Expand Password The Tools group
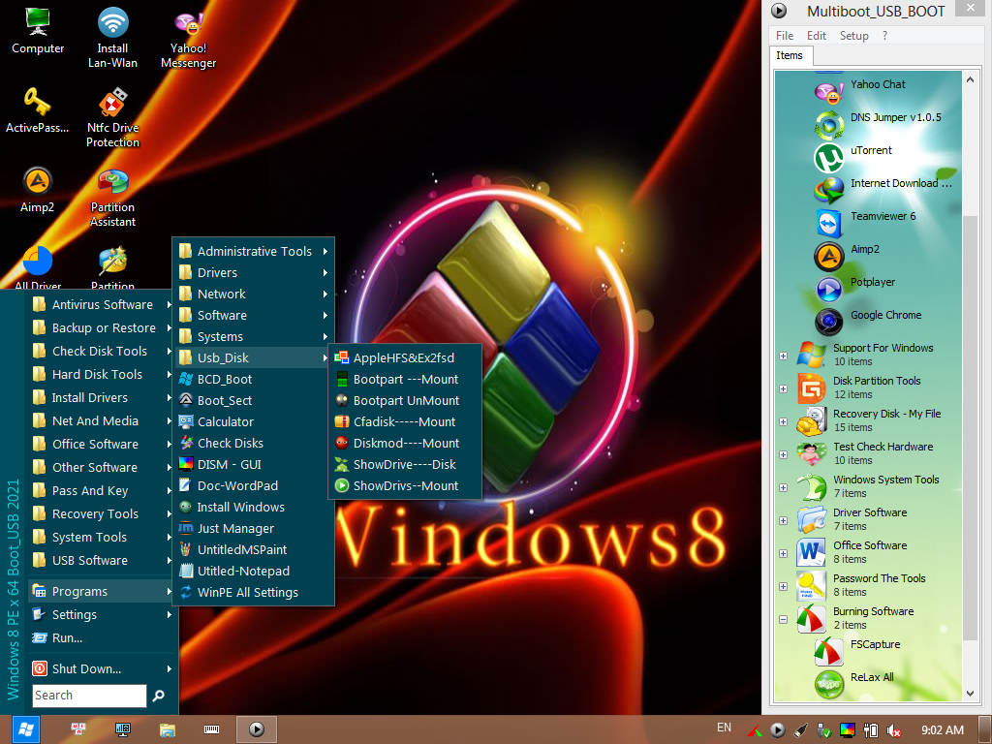This screenshot has height=744, width=992. (x=783, y=586)
